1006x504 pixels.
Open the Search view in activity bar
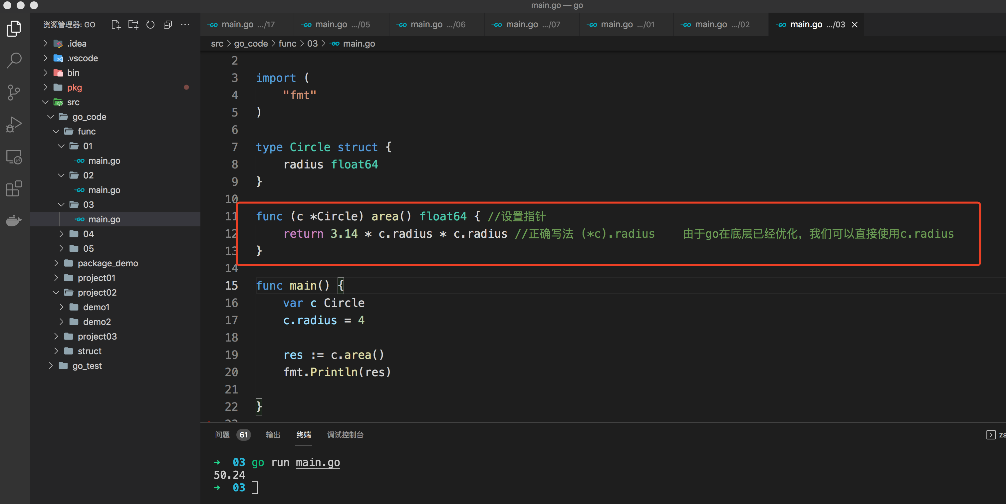14,60
